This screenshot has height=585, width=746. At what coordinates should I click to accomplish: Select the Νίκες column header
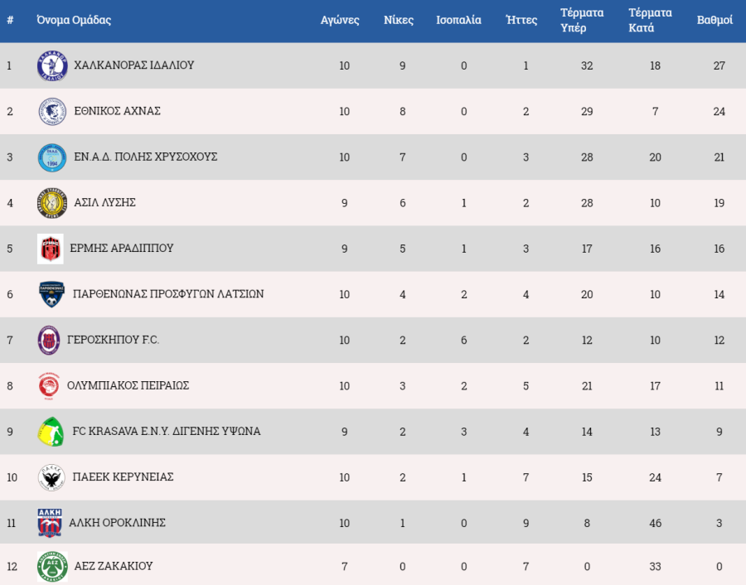tap(399, 20)
